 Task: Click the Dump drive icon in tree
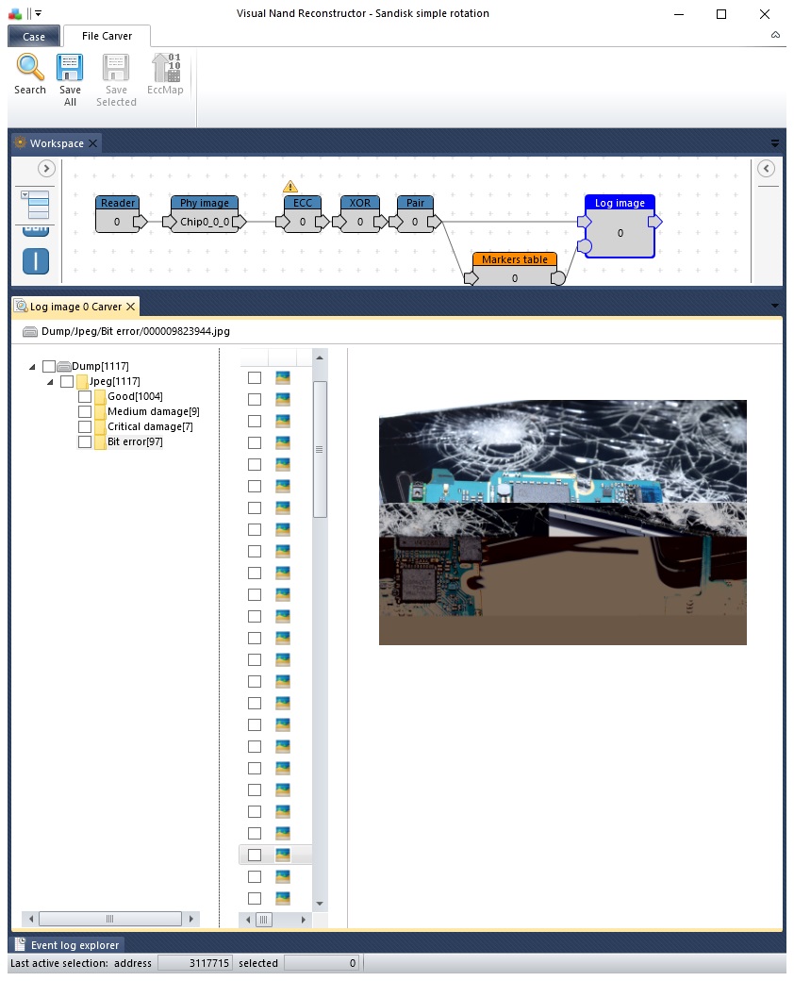(64, 366)
